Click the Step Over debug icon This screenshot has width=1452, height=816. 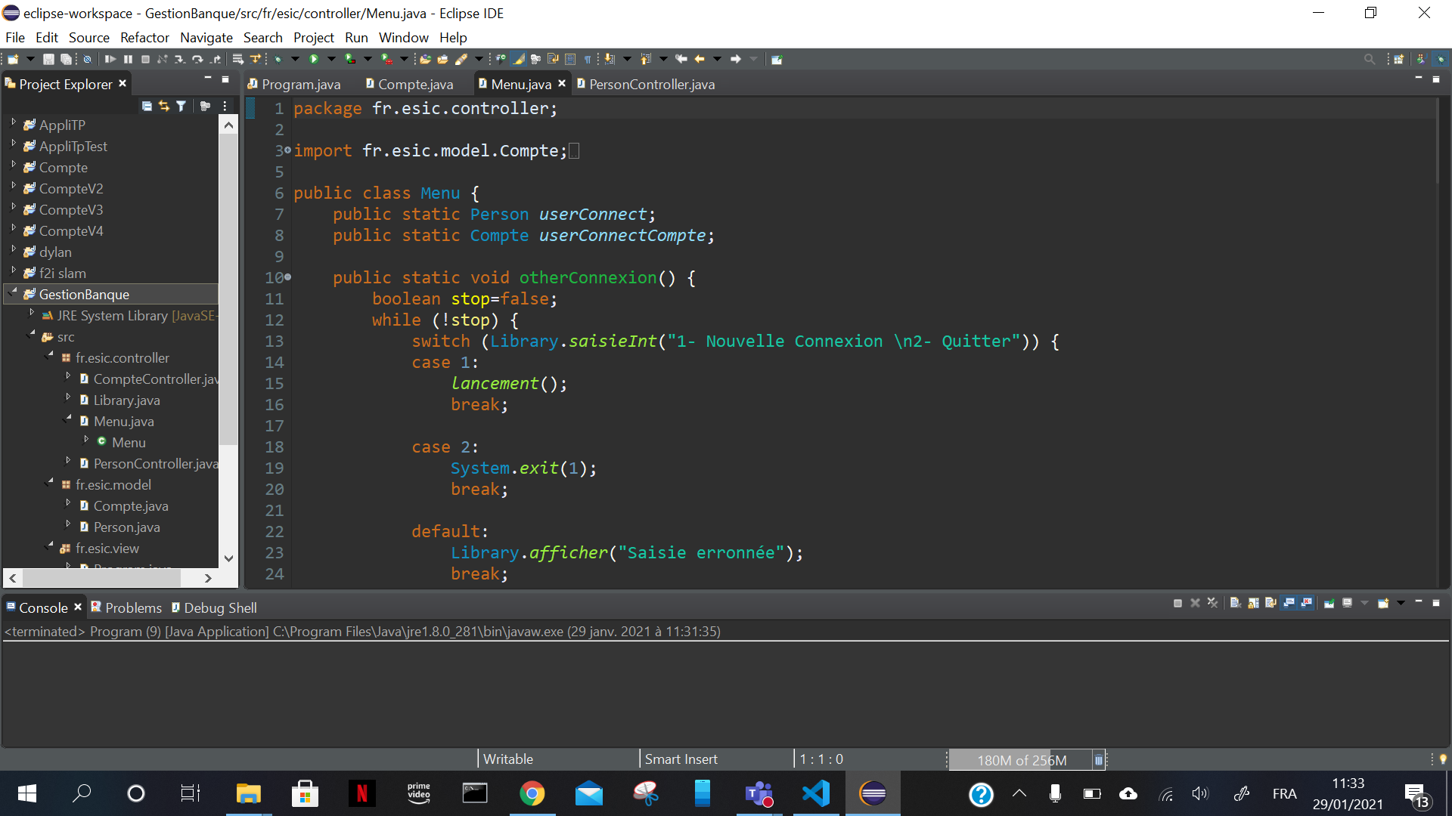pos(197,59)
